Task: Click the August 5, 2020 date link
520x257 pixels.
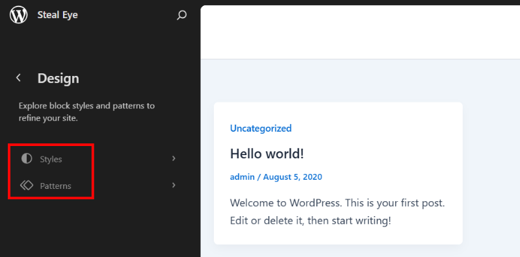Action: (292, 177)
